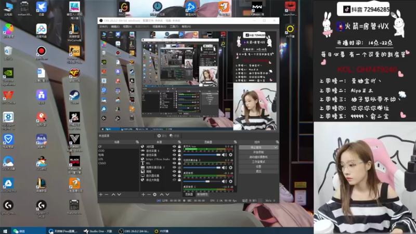Expand the arrow on 停止推流 button
This screenshot has width=416, height=234.
pyautogui.click(x=276, y=147)
